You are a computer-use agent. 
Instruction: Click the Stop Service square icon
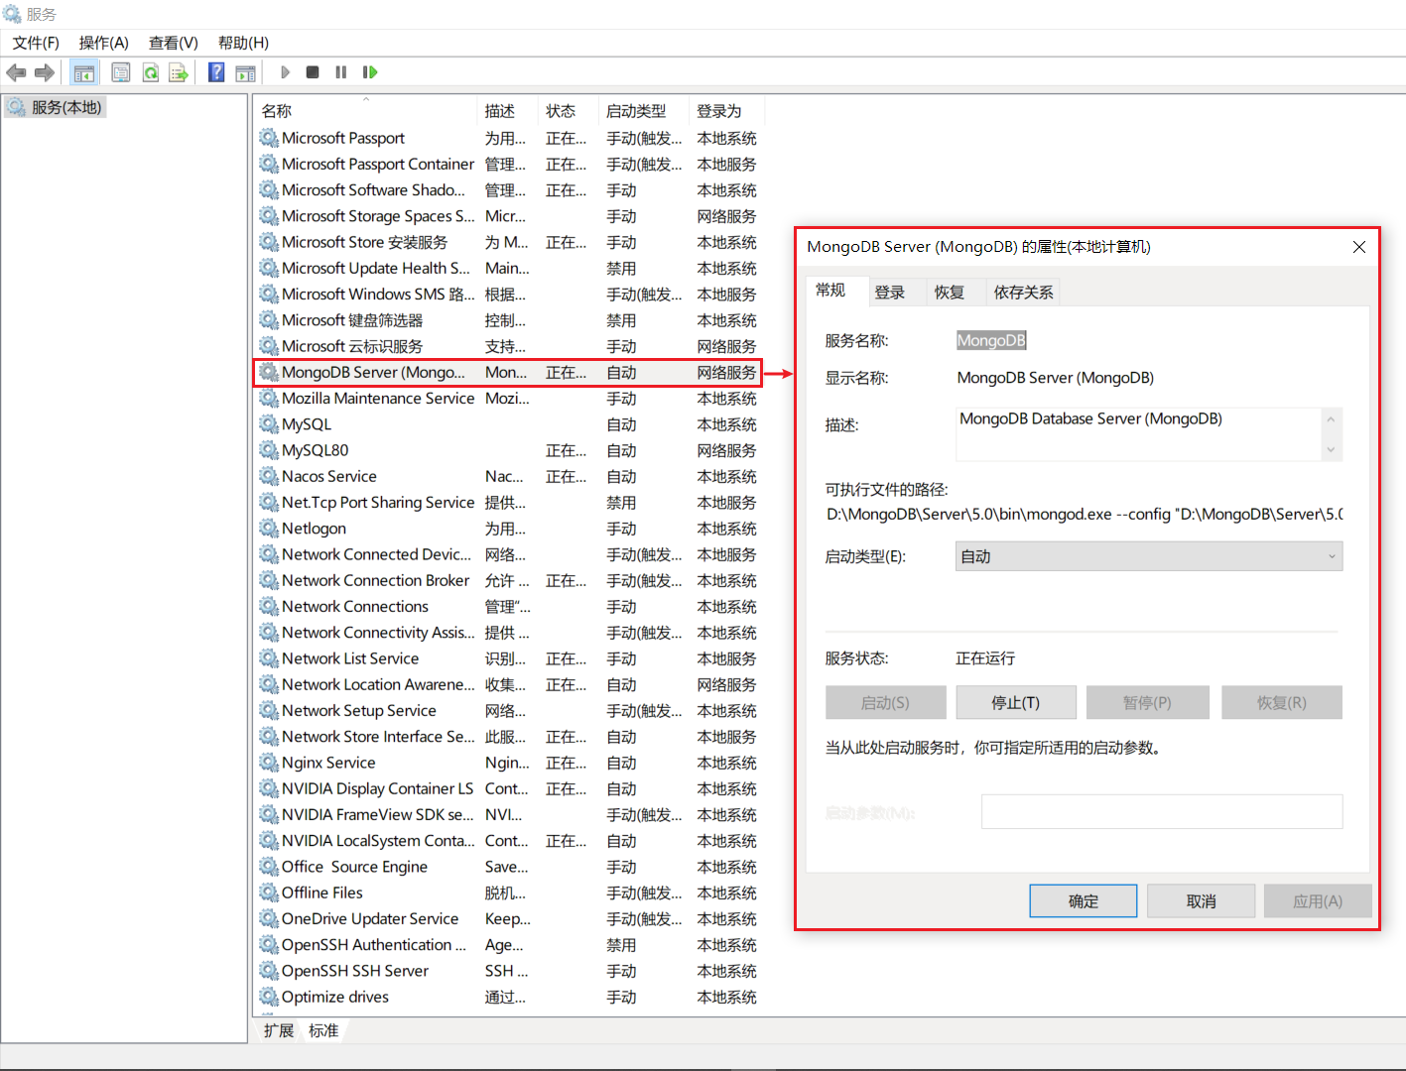pos(313,72)
